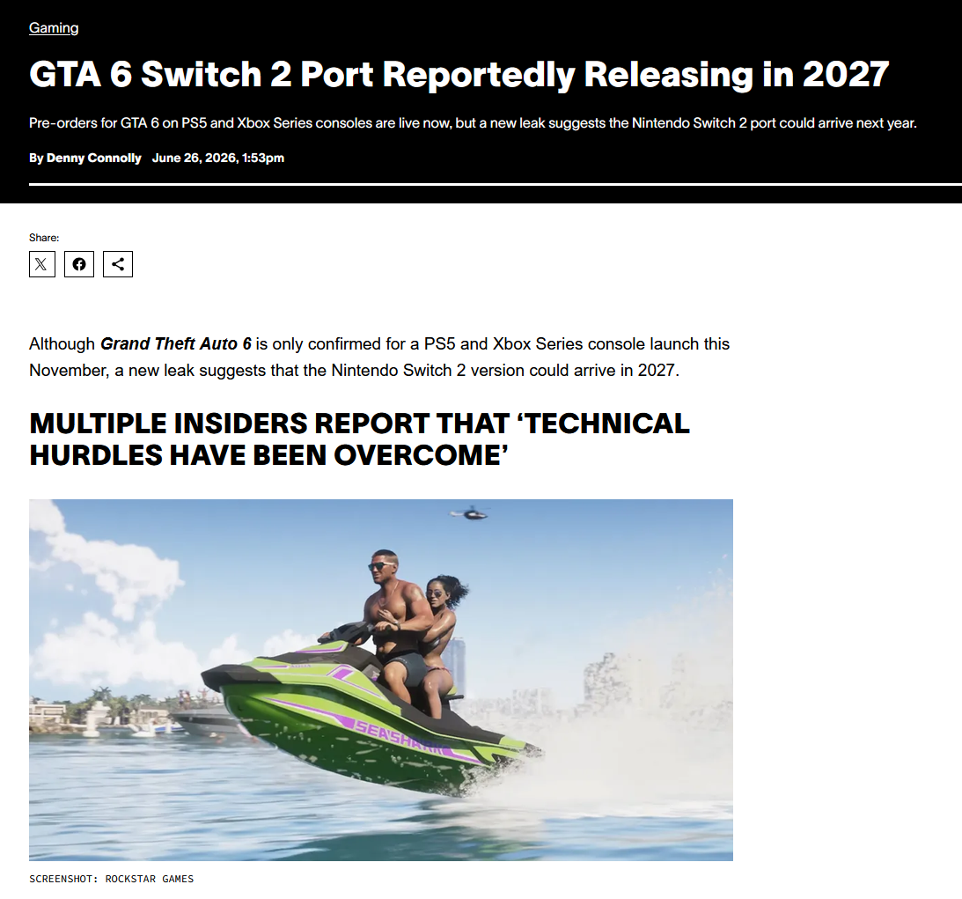This screenshot has height=899, width=962.
Task: Click the 'Screenshot: Rockstar Games' caption
Action: pos(111,879)
